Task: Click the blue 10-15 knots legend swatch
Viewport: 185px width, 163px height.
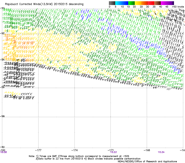Action: 125,3
